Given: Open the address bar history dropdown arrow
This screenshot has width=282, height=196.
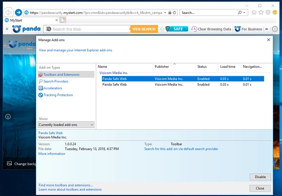Looking at the screenshot, I should [165, 13].
